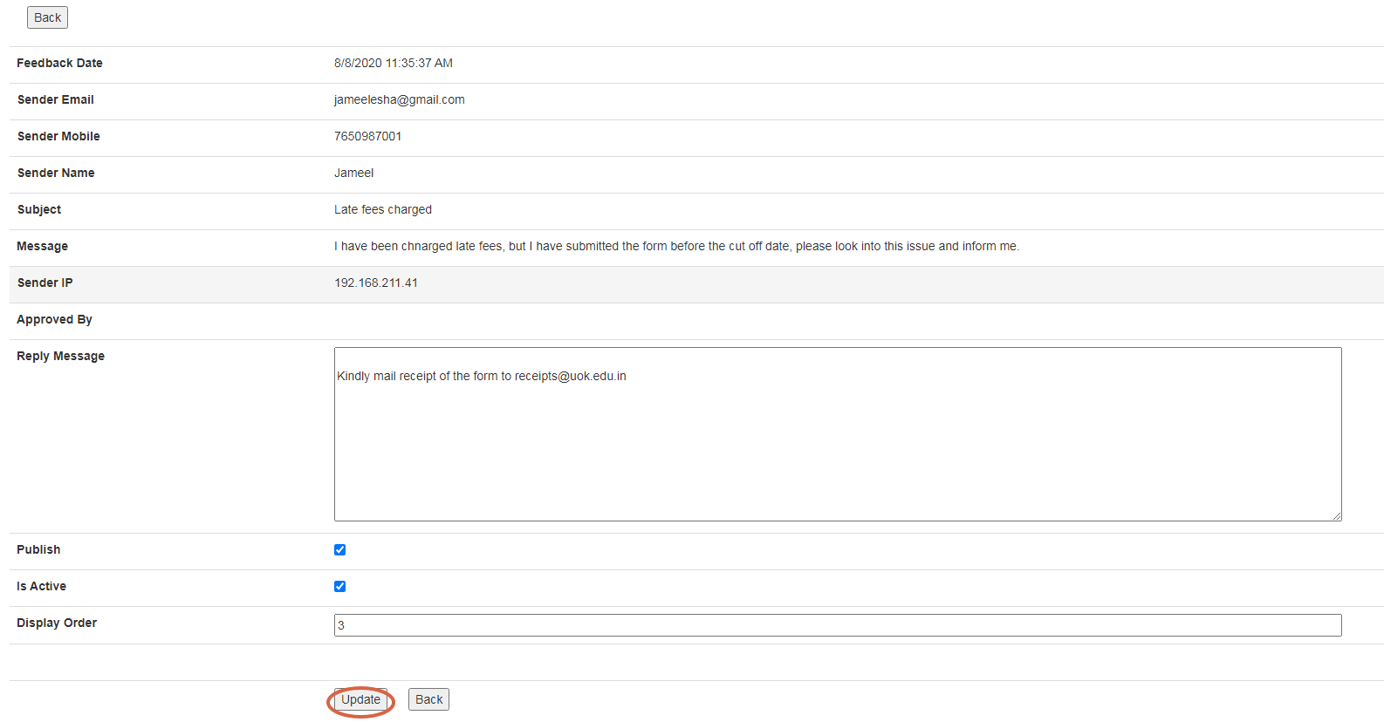Focus the Display Order input field
The height and width of the screenshot is (722, 1384).
pos(836,625)
